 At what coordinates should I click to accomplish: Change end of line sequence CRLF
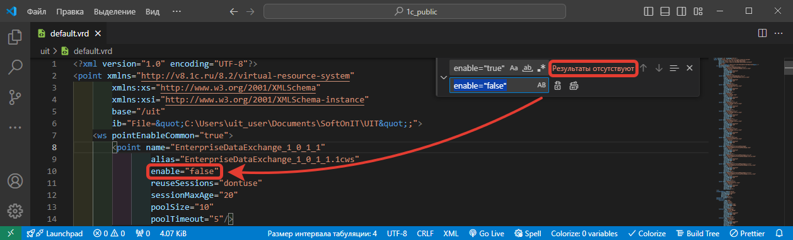(425, 233)
